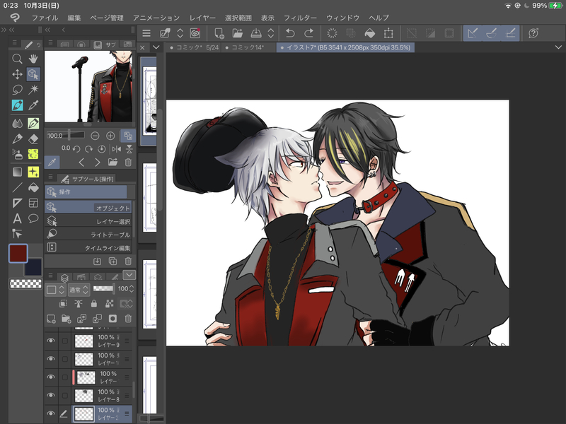
Task: Flip sub view horizontally
Action: (117, 149)
